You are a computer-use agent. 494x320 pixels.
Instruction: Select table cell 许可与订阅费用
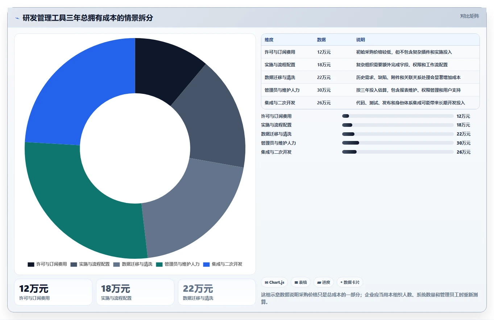(280, 52)
